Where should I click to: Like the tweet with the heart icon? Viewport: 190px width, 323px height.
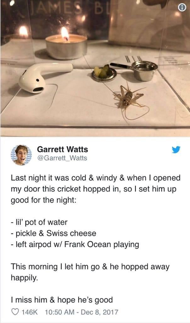coord(15,312)
